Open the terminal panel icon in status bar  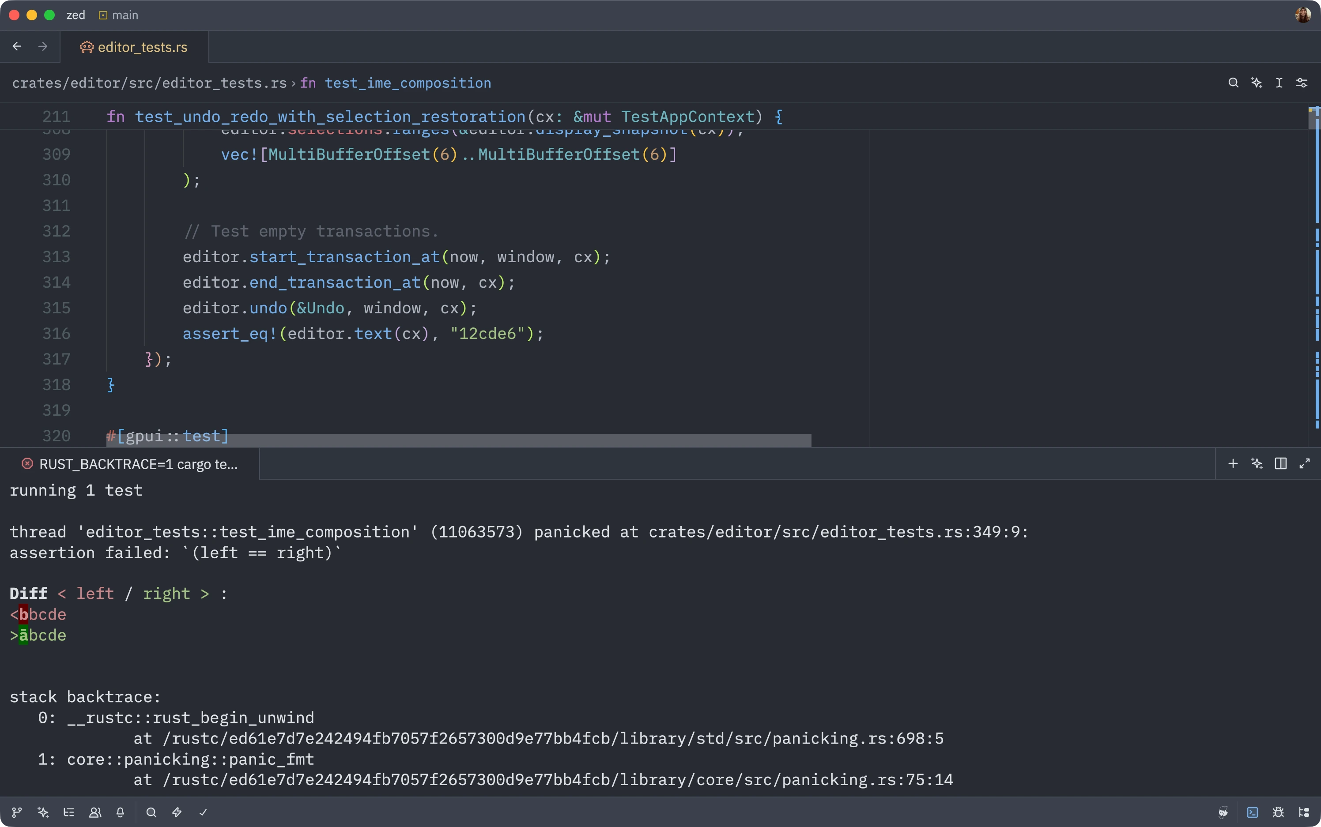(1253, 812)
